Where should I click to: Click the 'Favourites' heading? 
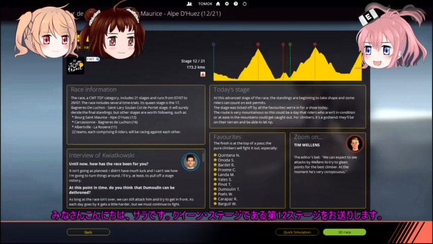pyautogui.click(x=227, y=137)
